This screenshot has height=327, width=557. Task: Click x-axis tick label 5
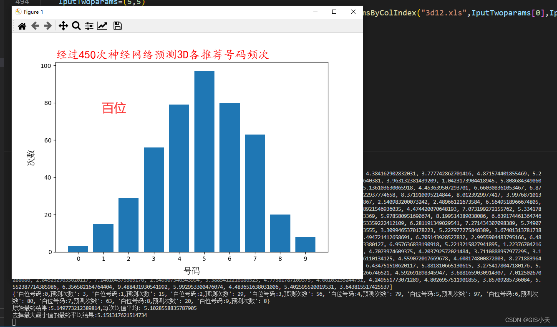(204, 259)
